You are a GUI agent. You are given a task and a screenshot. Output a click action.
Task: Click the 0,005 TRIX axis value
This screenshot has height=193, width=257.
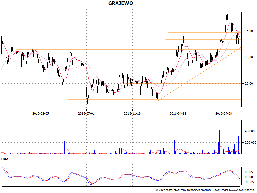[x=249, y=172]
